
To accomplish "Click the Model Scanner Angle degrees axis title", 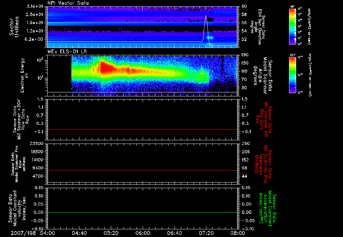I will click(x=263, y=76).
